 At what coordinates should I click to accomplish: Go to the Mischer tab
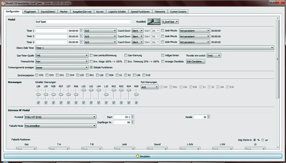[64, 12]
